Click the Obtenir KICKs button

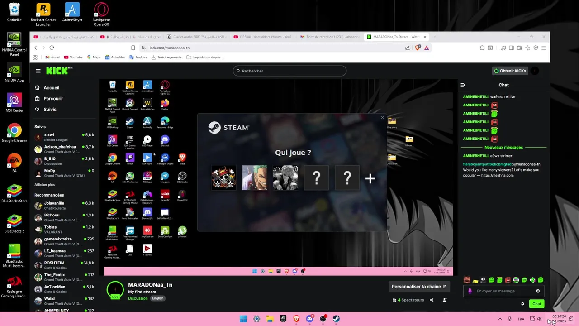tap(510, 71)
